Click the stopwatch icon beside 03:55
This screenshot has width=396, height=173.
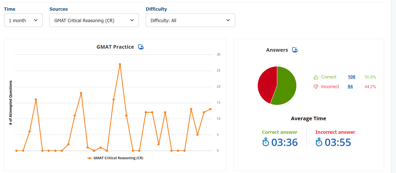pos(319,142)
